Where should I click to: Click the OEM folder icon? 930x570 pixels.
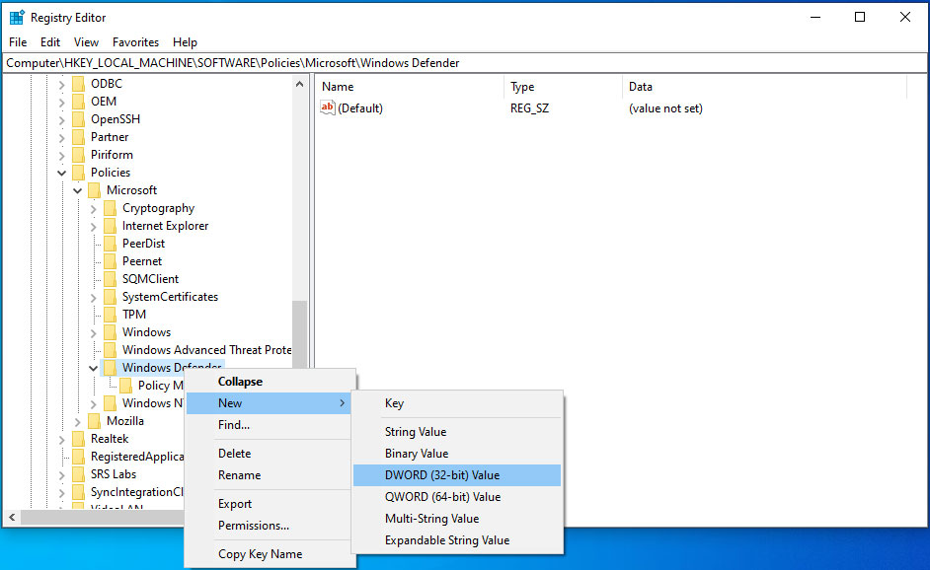(x=78, y=102)
